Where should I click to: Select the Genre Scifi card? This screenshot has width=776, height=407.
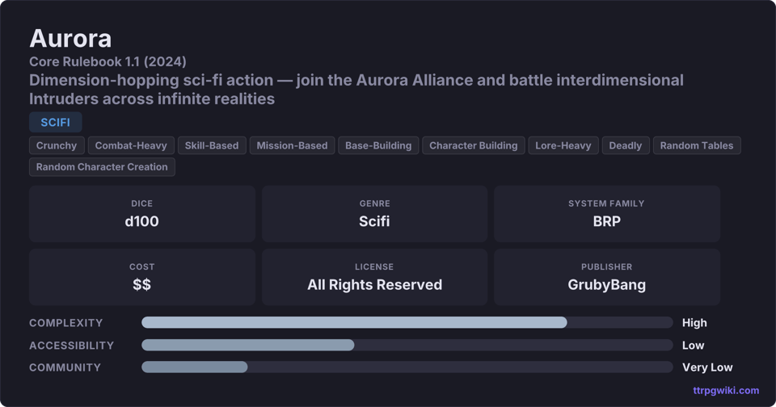click(374, 214)
